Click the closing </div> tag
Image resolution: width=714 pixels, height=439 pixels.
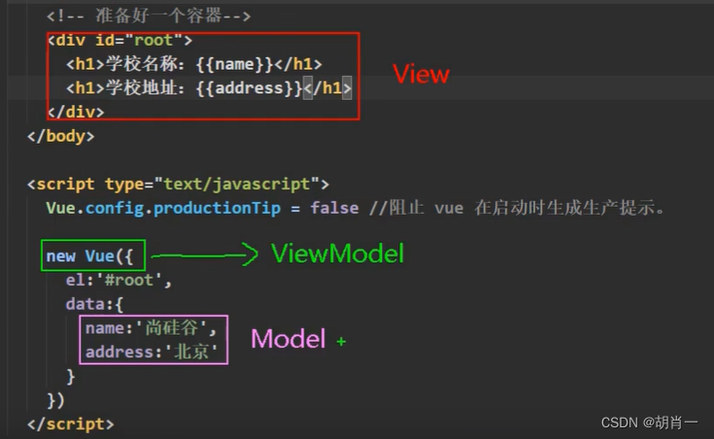(76, 112)
